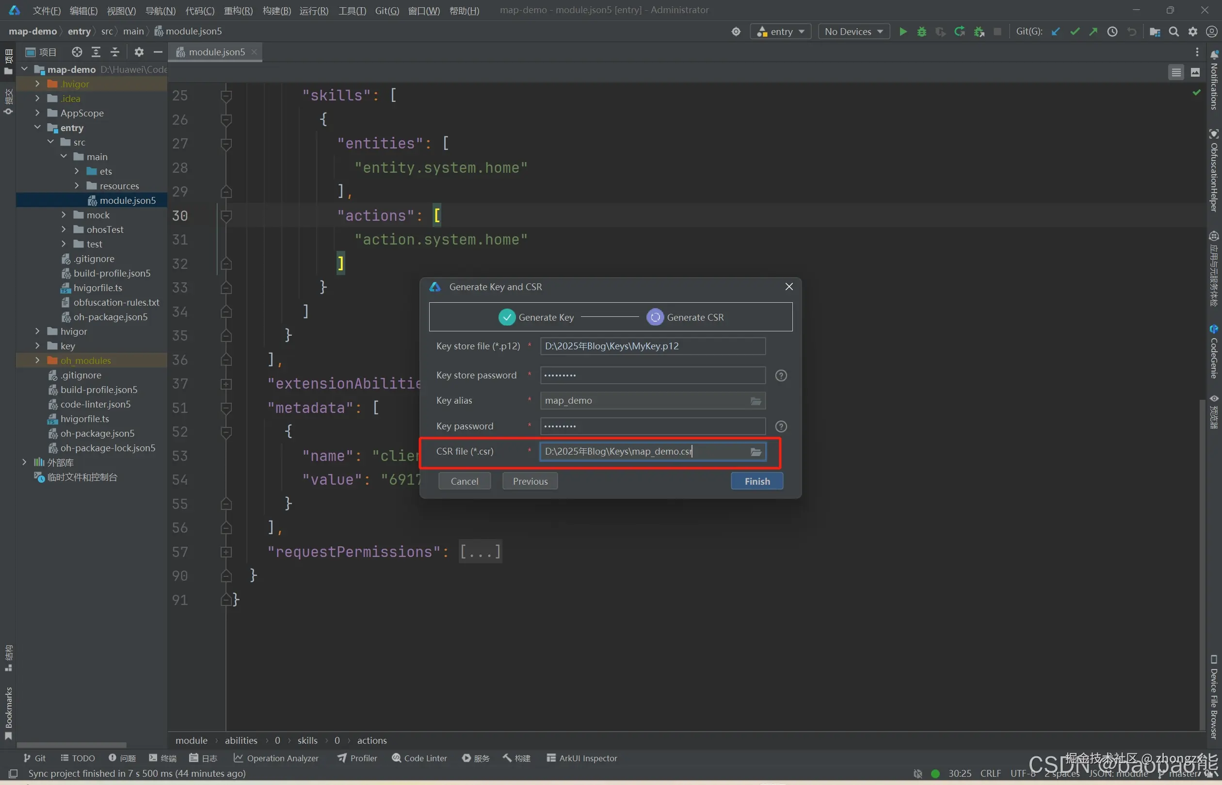Viewport: 1222px width, 785px height.
Task: Open the entry module dropdown
Action: pyautogui.click(x=780, y=32)
